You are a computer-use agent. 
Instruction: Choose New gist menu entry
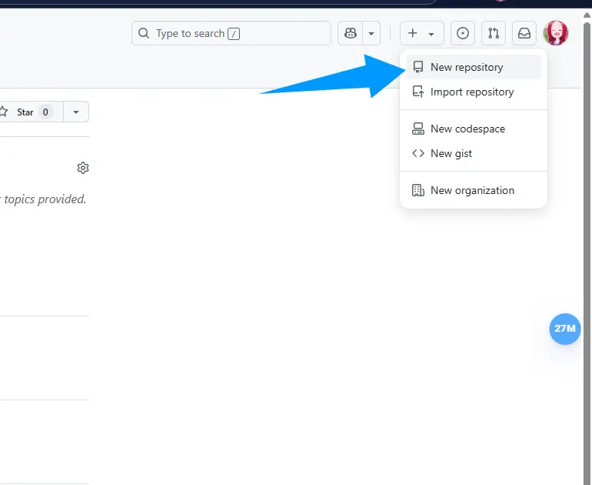[451, 153]
